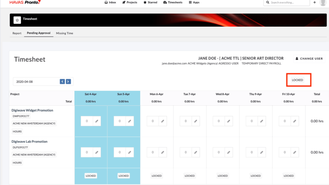329x185 pixels.
Task: Edit Widget Promotion Sun 5-Apr note pencil
Action: [x=130, y=121]
